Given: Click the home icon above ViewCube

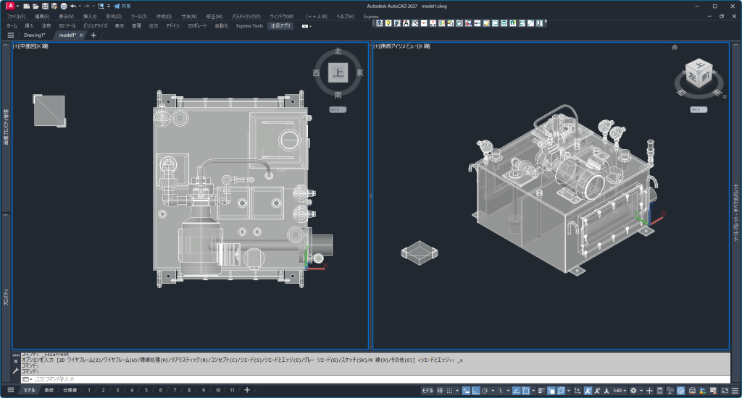Looking at the screenshot, I should [675, 47].
